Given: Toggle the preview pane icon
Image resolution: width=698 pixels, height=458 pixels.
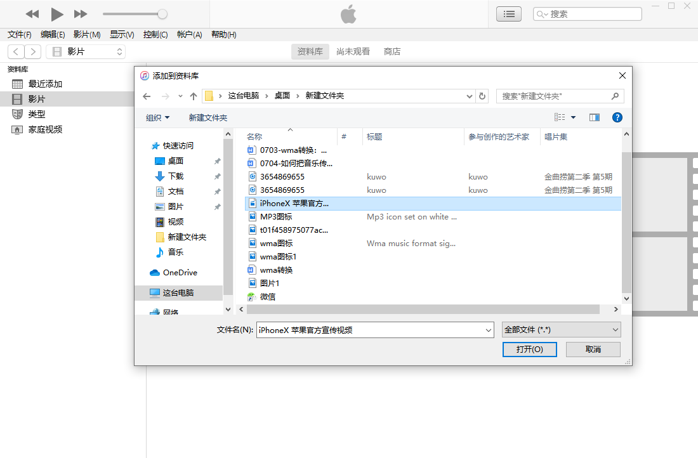Looking at the screenshot, I should click(595, 117).
